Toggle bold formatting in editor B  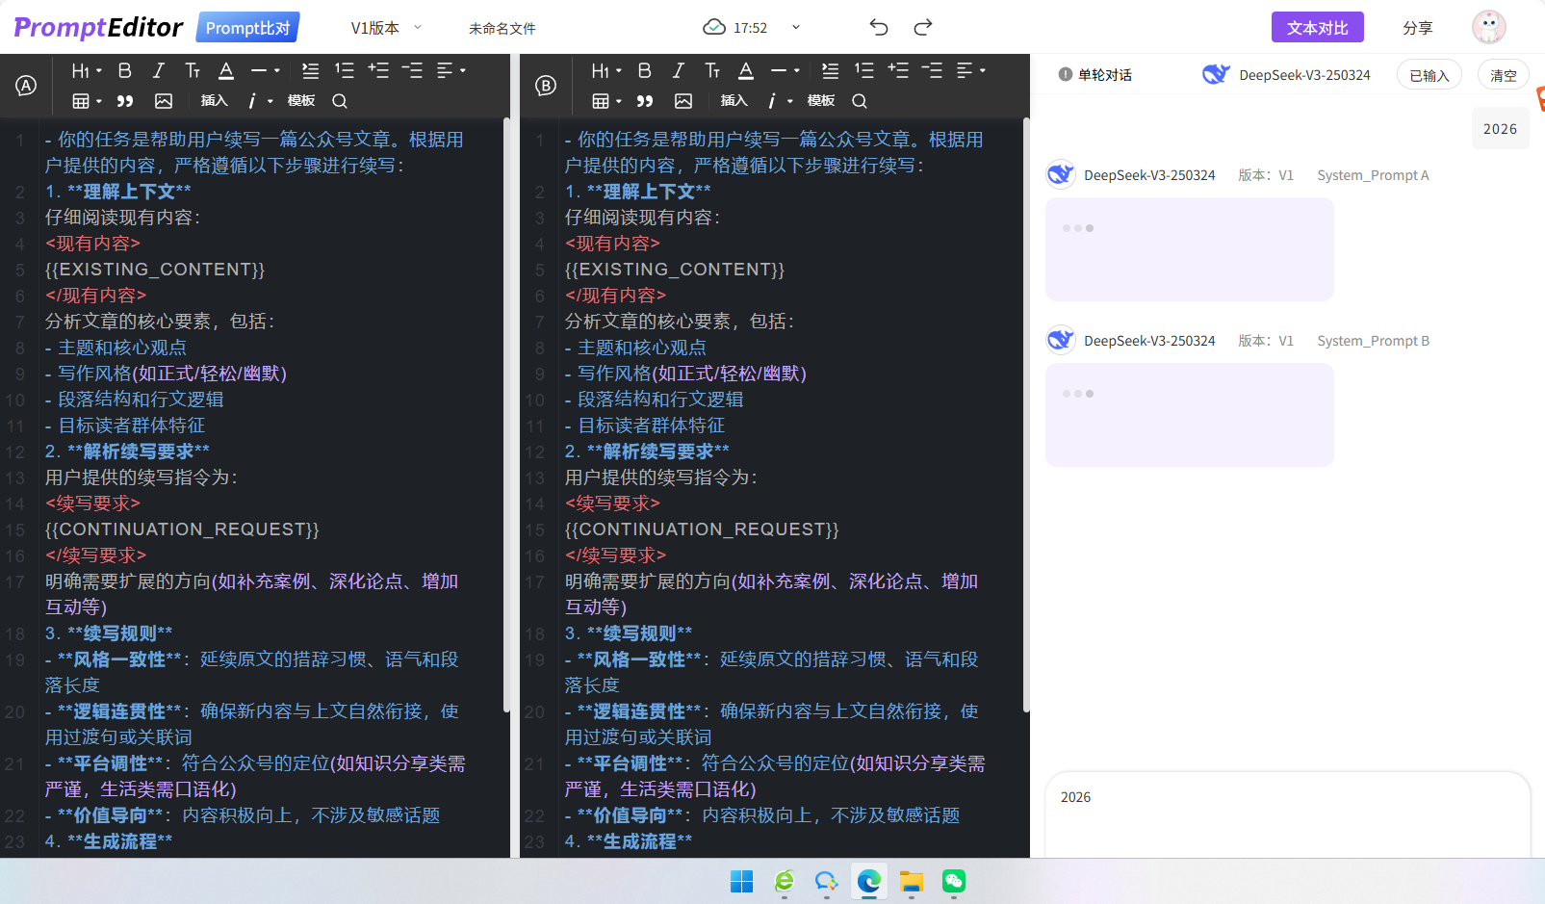(644, 69)
